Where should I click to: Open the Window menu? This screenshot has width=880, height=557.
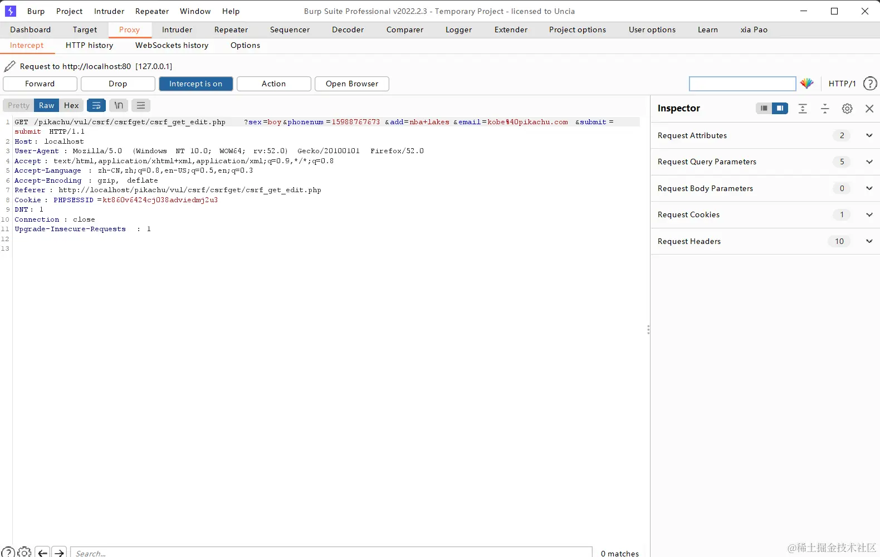(195, 11)
